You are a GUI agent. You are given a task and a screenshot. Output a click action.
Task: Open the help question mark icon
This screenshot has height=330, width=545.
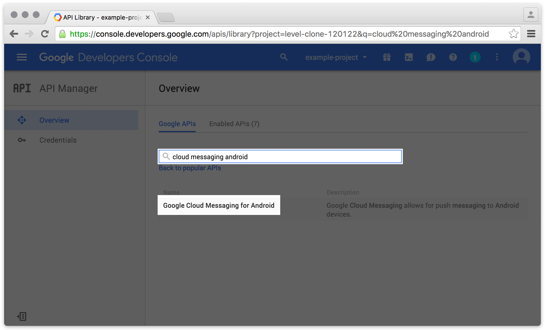pos(453,57)
